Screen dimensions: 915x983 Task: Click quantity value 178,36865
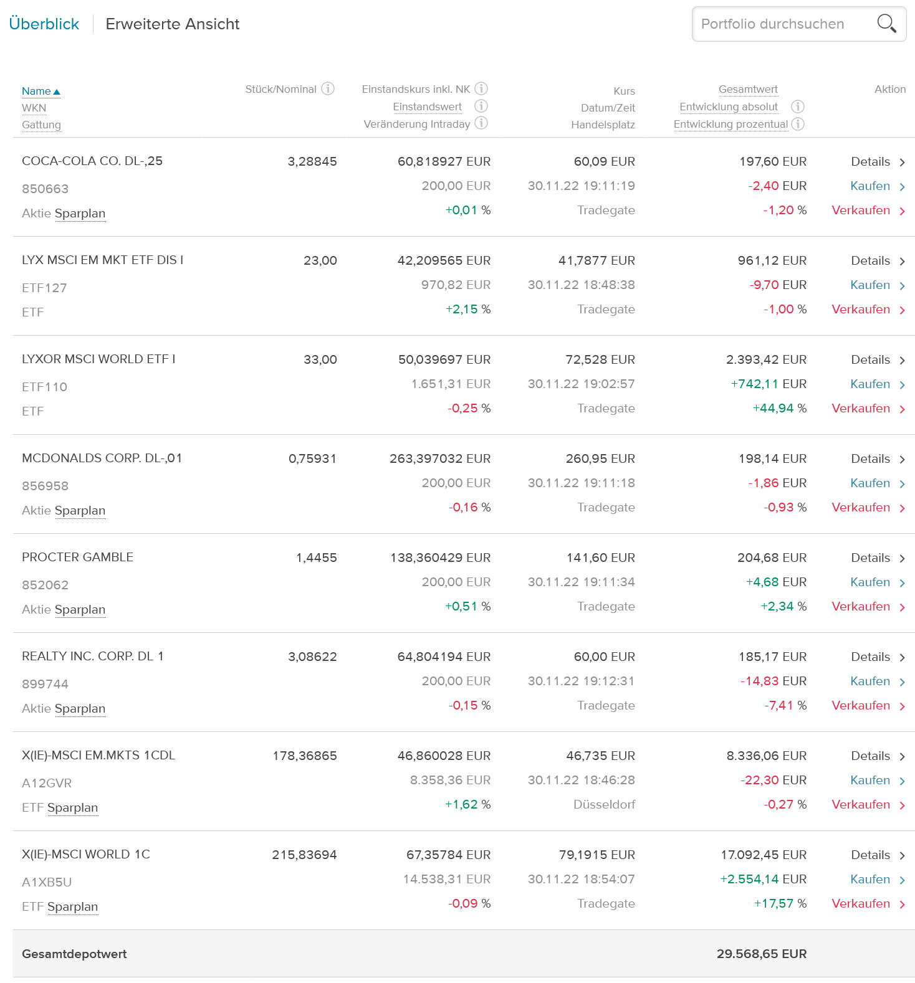point(305,756)
